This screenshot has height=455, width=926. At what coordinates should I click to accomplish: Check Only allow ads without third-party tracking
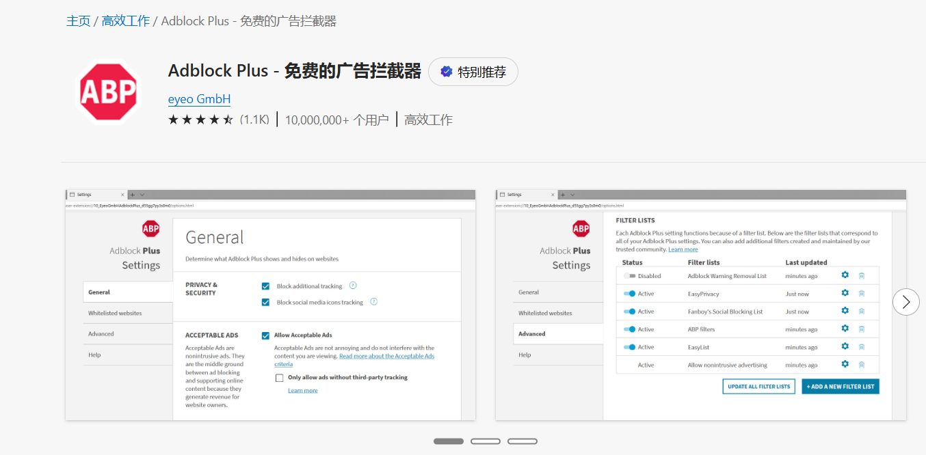coord(279,378)
